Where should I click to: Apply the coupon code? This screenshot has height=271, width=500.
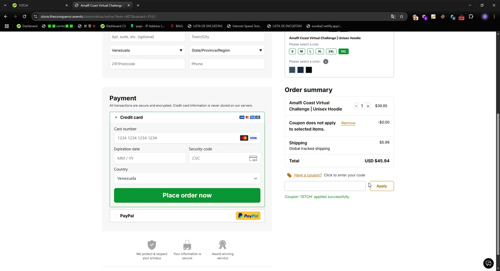tap(382, 186)
